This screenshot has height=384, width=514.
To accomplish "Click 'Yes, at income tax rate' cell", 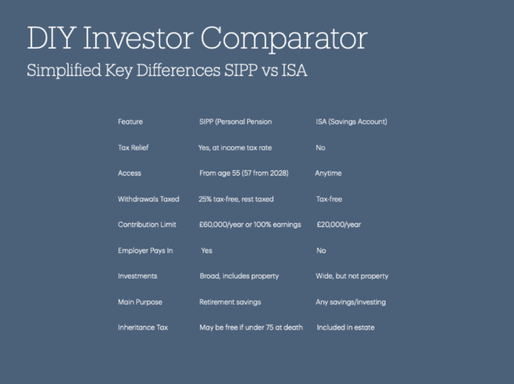I will point(235,148).
